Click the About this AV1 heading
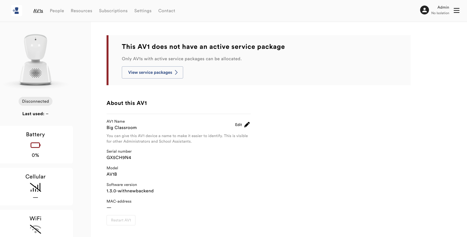The width and height of the screenshot is (467, 237). pyautogui.click(x=127, y=103)
